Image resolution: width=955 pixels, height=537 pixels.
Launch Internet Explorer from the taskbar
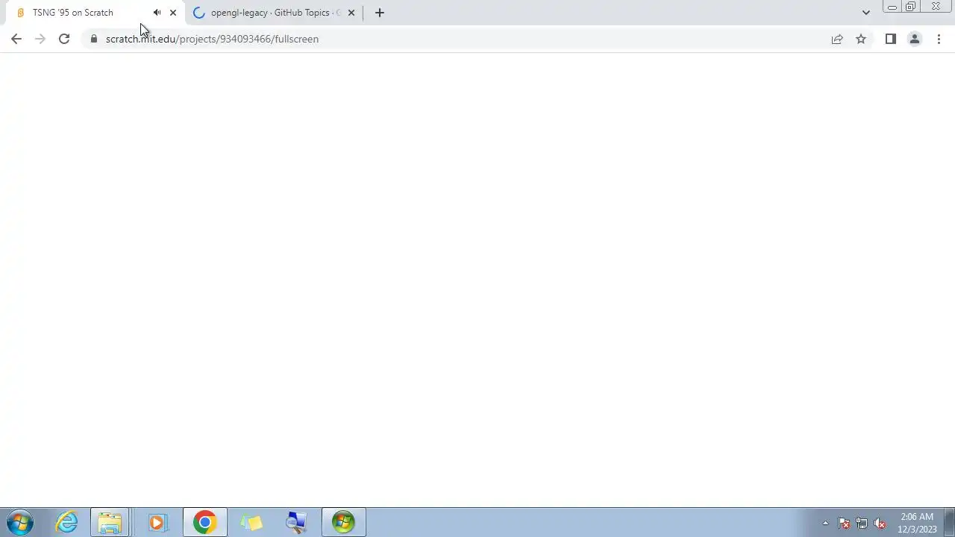67,522
